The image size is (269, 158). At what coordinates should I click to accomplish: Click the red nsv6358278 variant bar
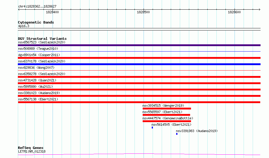click(139, 77)
